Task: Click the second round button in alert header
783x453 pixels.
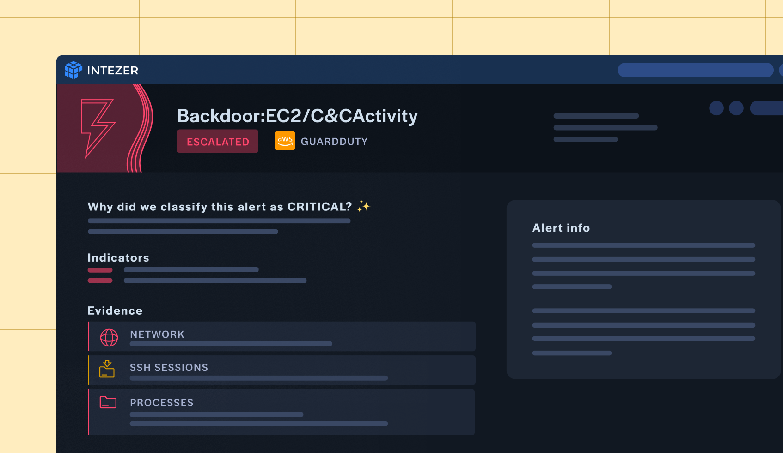Action: tap(736, 108)
